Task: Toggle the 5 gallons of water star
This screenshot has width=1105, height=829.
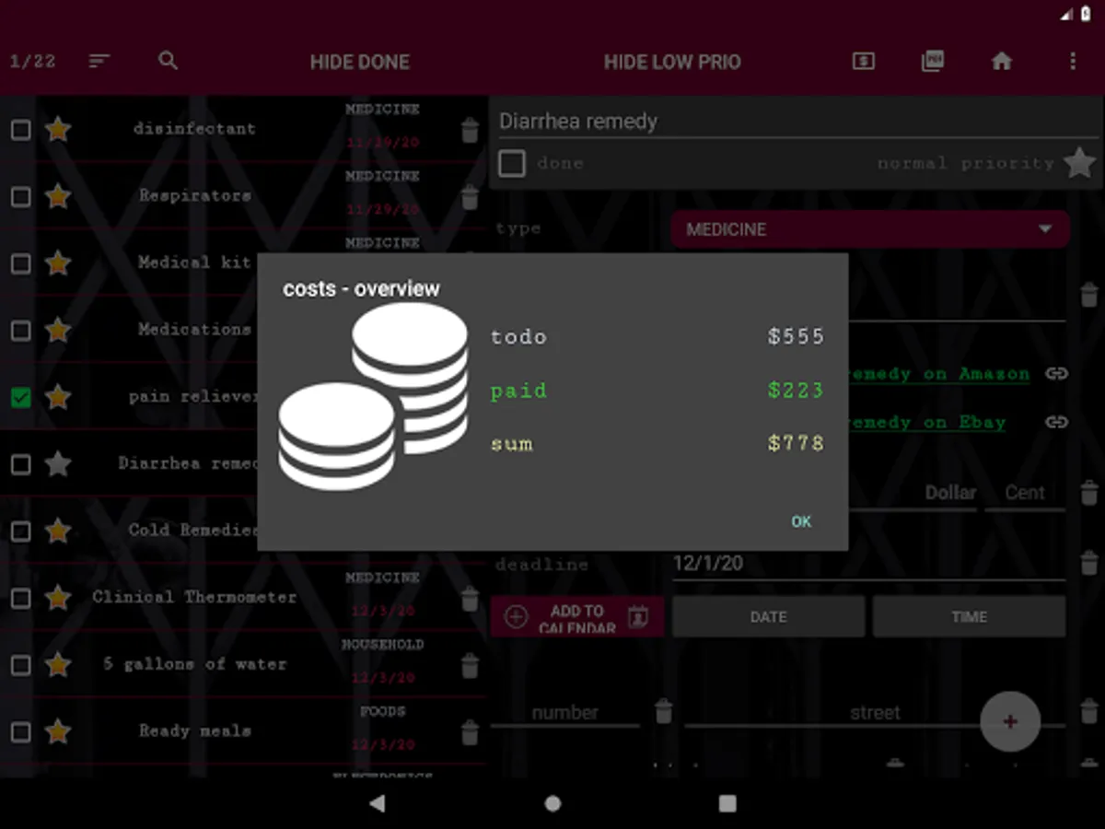Action: (x=58, y=663)
